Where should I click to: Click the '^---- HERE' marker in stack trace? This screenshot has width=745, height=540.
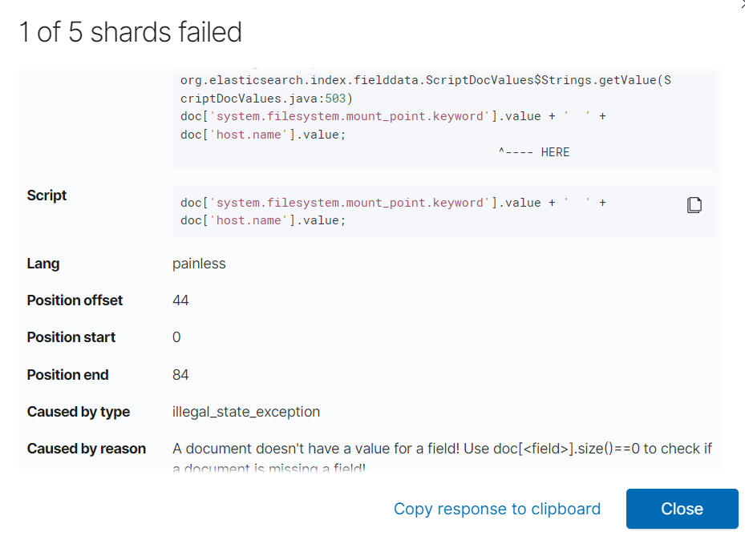[x=533, y=152]
